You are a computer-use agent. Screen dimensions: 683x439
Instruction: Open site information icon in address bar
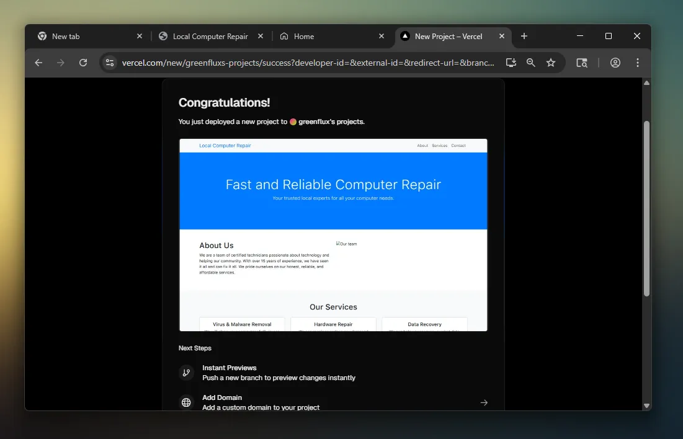tap(110, 63)
